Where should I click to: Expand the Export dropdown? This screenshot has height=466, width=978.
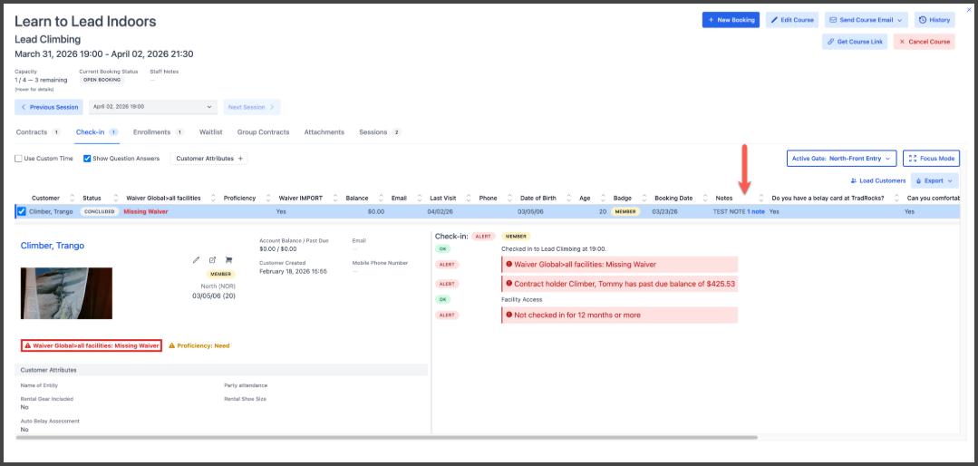click(x=934, y=180)
